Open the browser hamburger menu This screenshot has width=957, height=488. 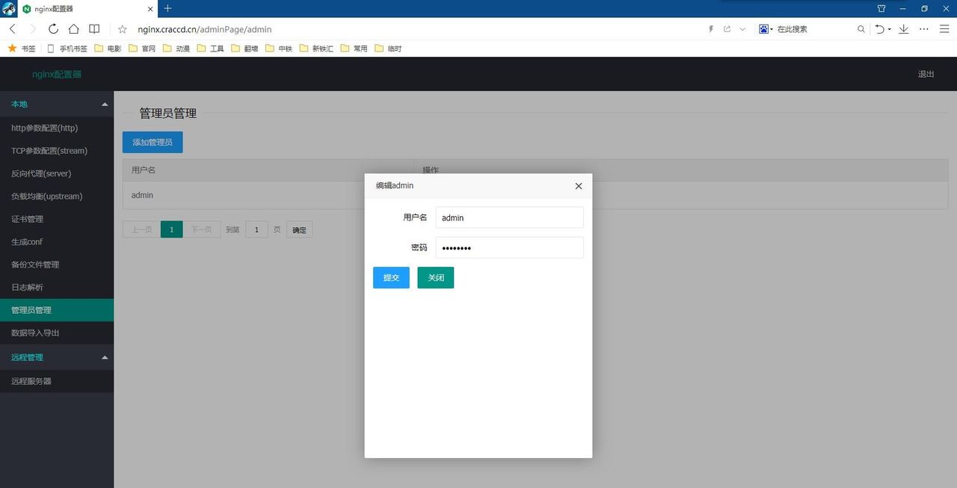click(944, 29)
